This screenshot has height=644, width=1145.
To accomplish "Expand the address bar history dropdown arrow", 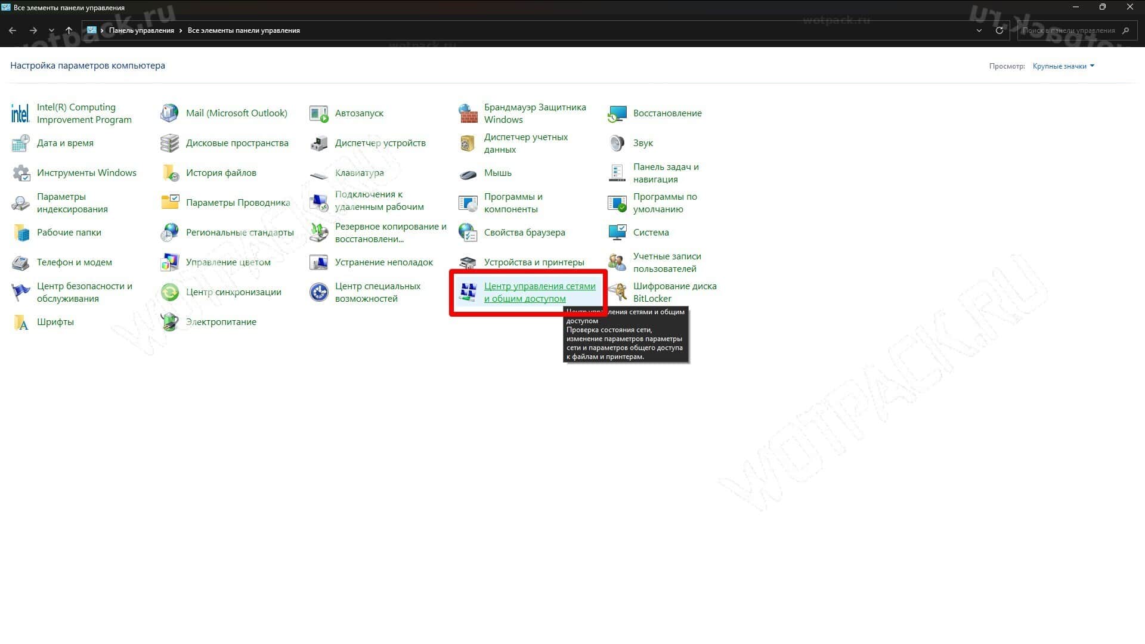I will coord(979,30).
